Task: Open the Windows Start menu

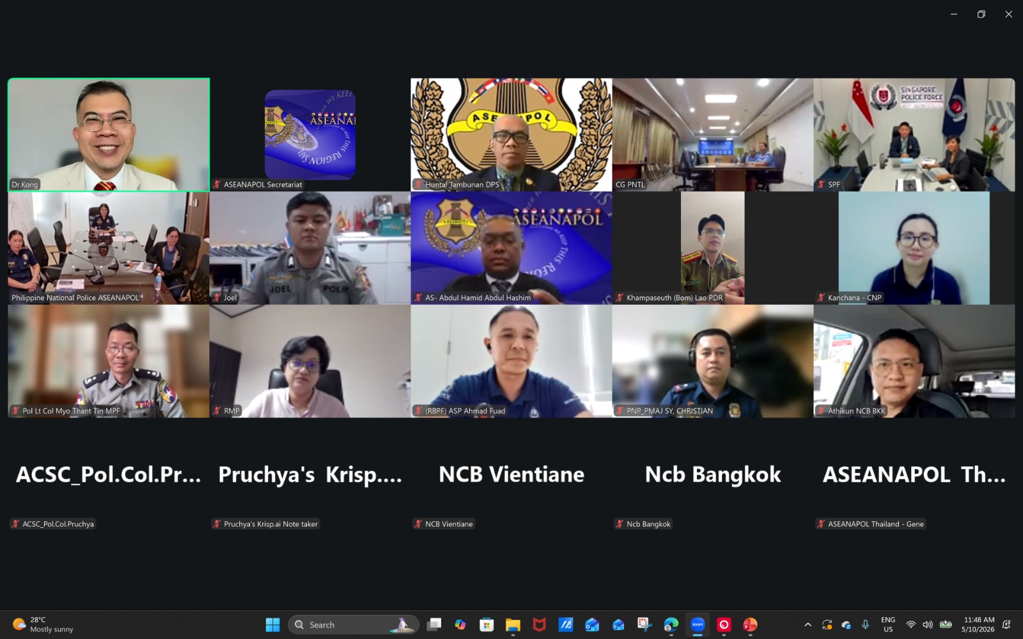Action: click(273, 625)
